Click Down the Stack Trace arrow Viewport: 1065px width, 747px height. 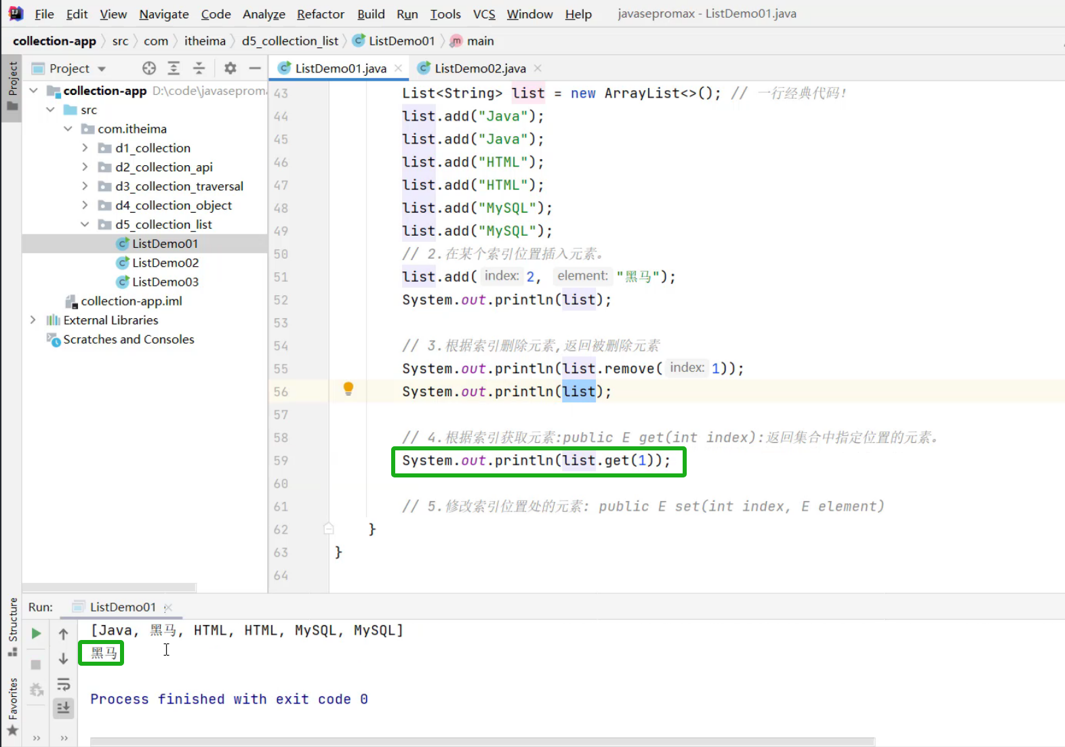(x=63, y=658)
